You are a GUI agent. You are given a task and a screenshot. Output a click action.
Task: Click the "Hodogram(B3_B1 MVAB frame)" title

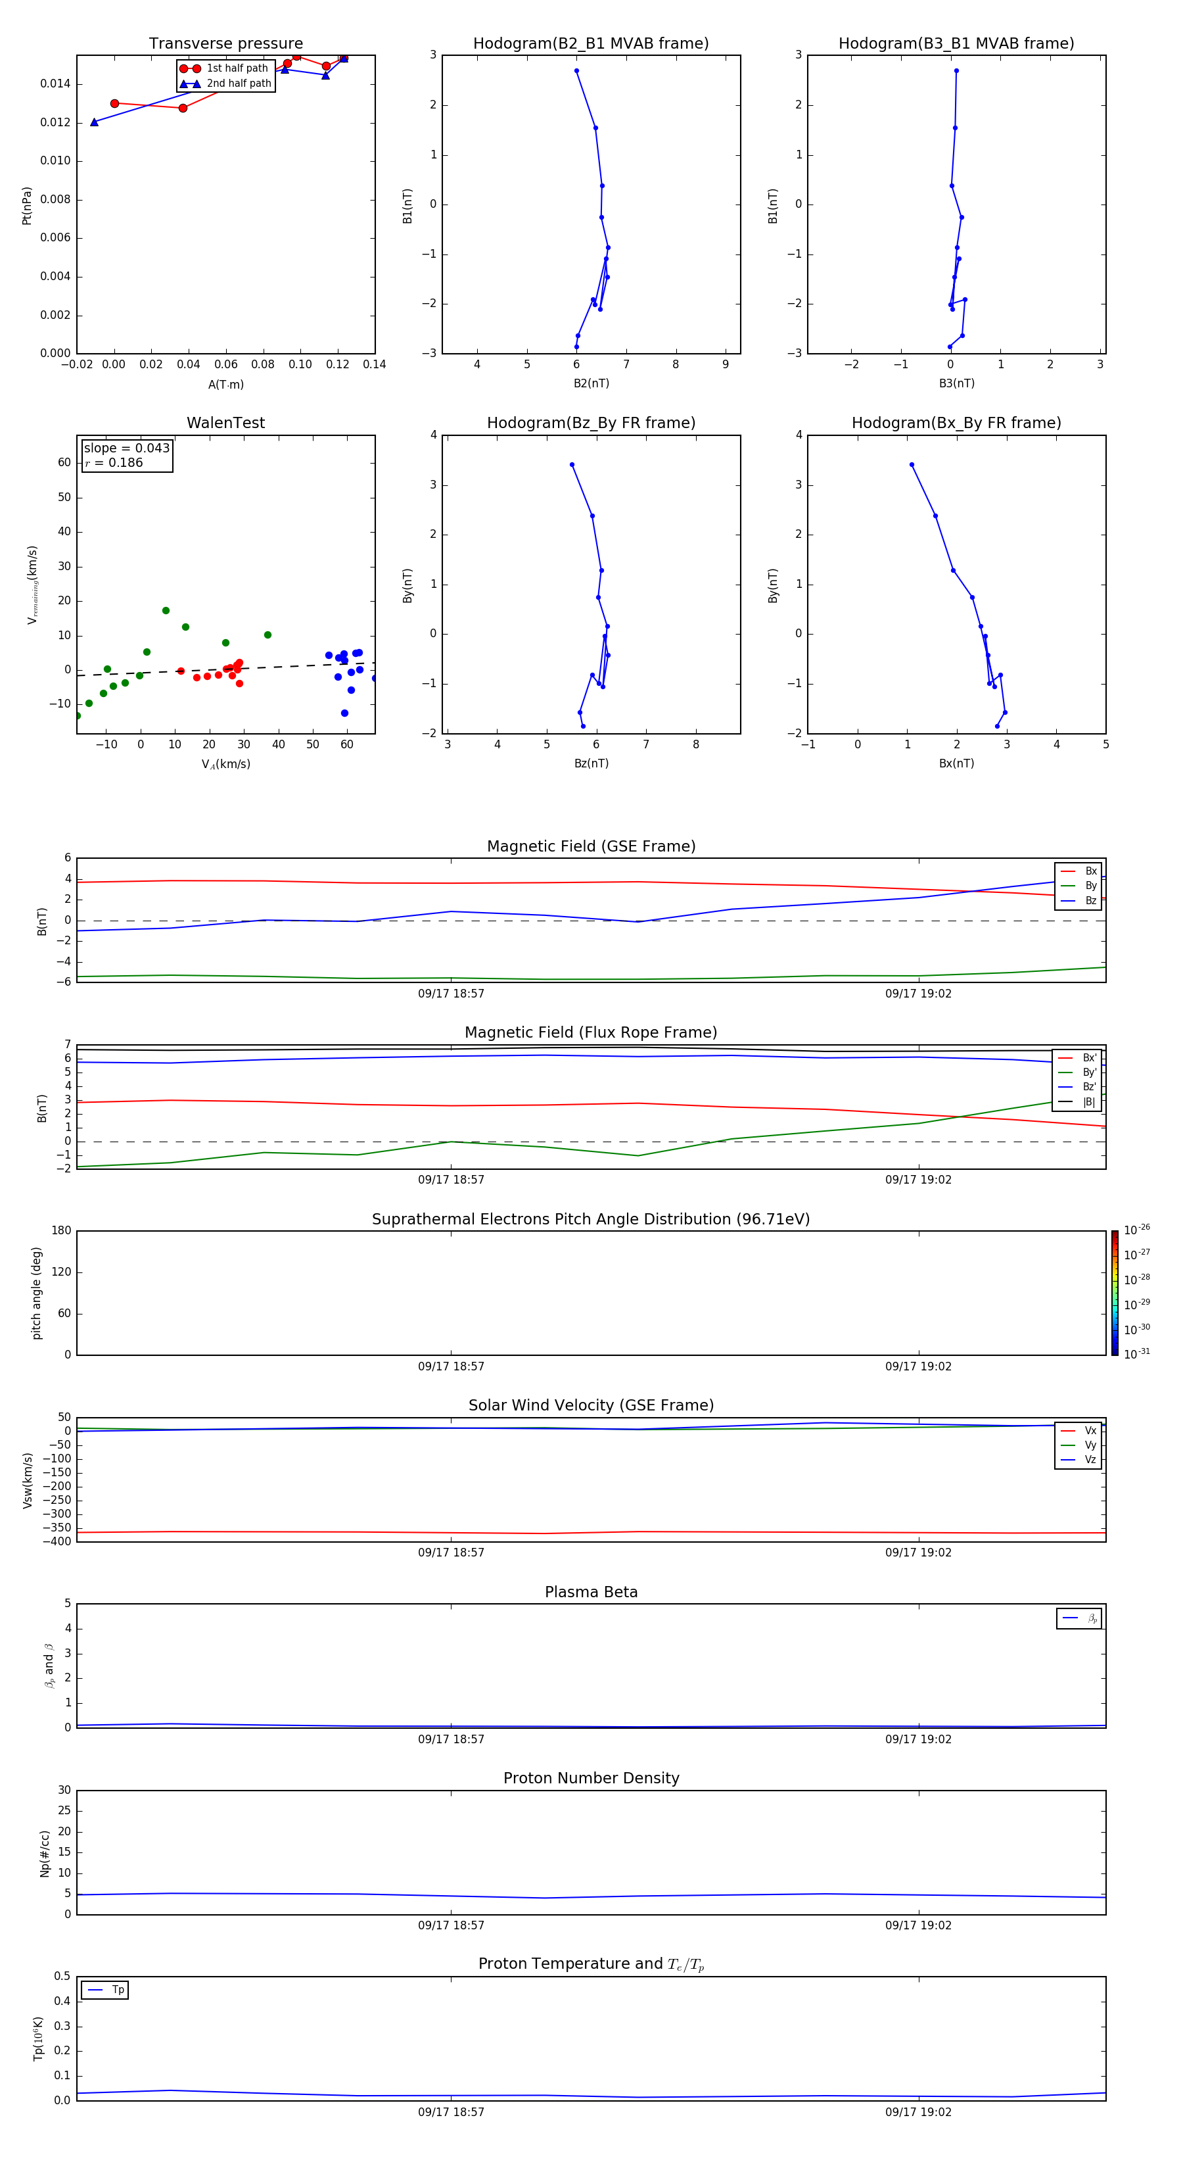click(x=956, y=43)
